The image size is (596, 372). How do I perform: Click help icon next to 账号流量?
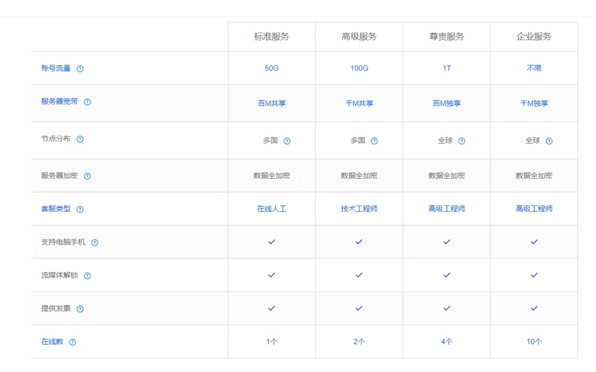click(80, 69)
